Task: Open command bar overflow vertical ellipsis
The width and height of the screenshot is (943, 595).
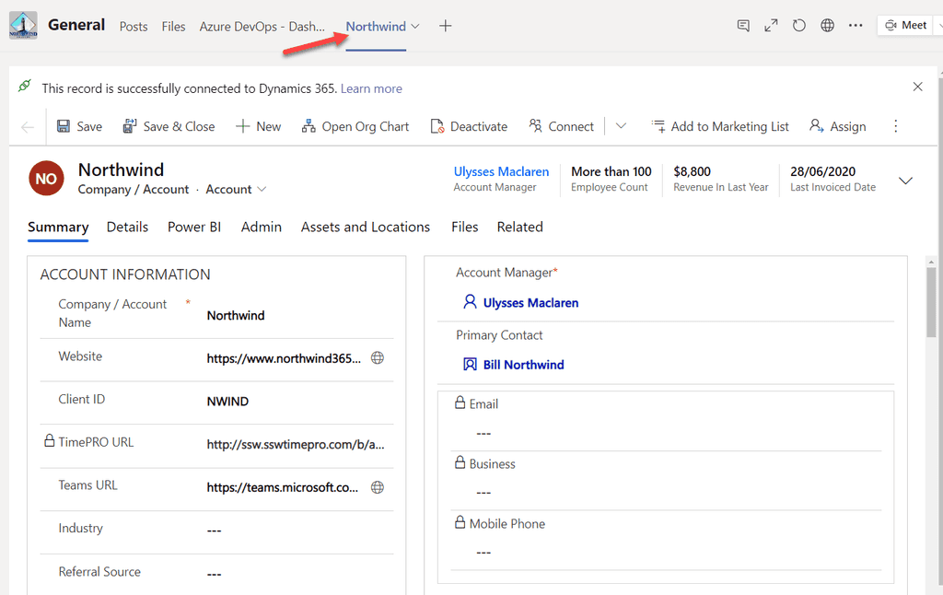Action: click(895, 126)
